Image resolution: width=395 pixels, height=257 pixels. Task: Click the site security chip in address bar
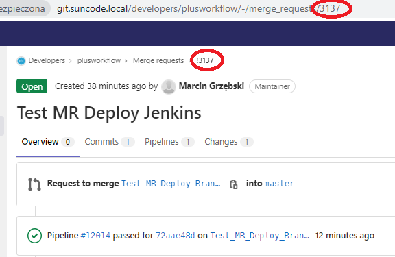(25, 8)
